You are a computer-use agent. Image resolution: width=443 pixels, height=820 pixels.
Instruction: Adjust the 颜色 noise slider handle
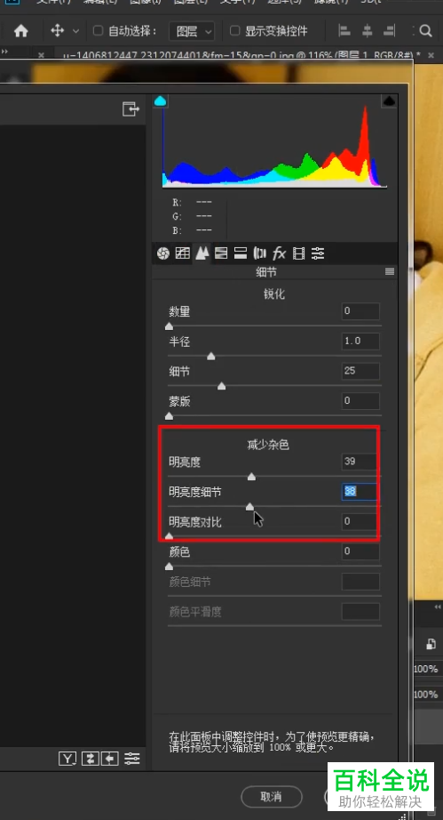169,567
